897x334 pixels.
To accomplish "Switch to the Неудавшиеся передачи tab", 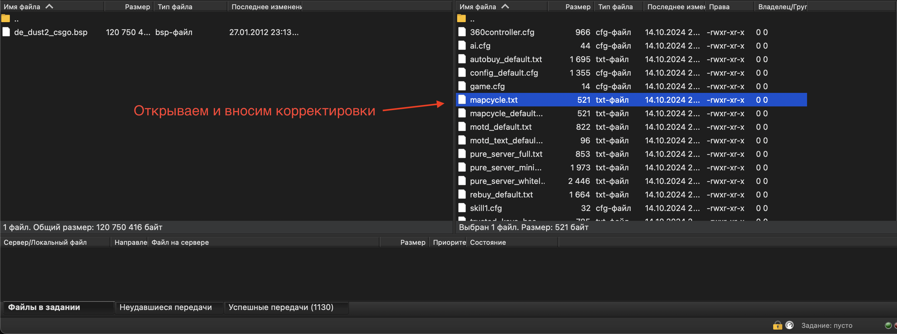I will [165, 307].
